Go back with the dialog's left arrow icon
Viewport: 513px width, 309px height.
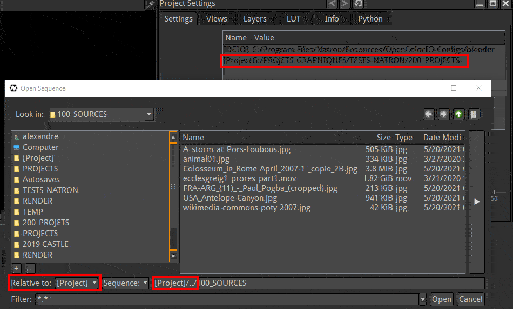(x=429, y=114)
